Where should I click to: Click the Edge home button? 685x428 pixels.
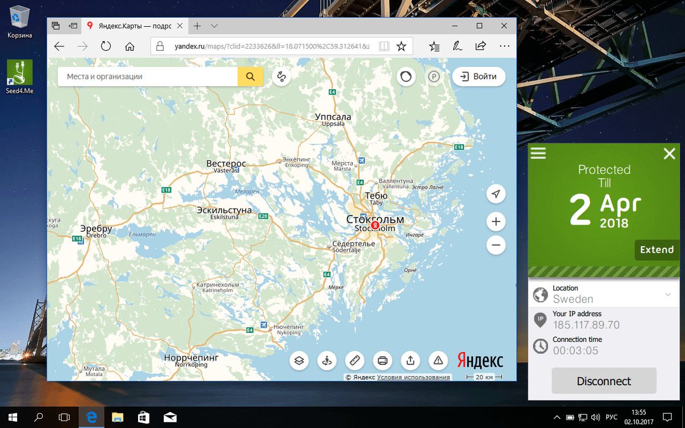130,46
